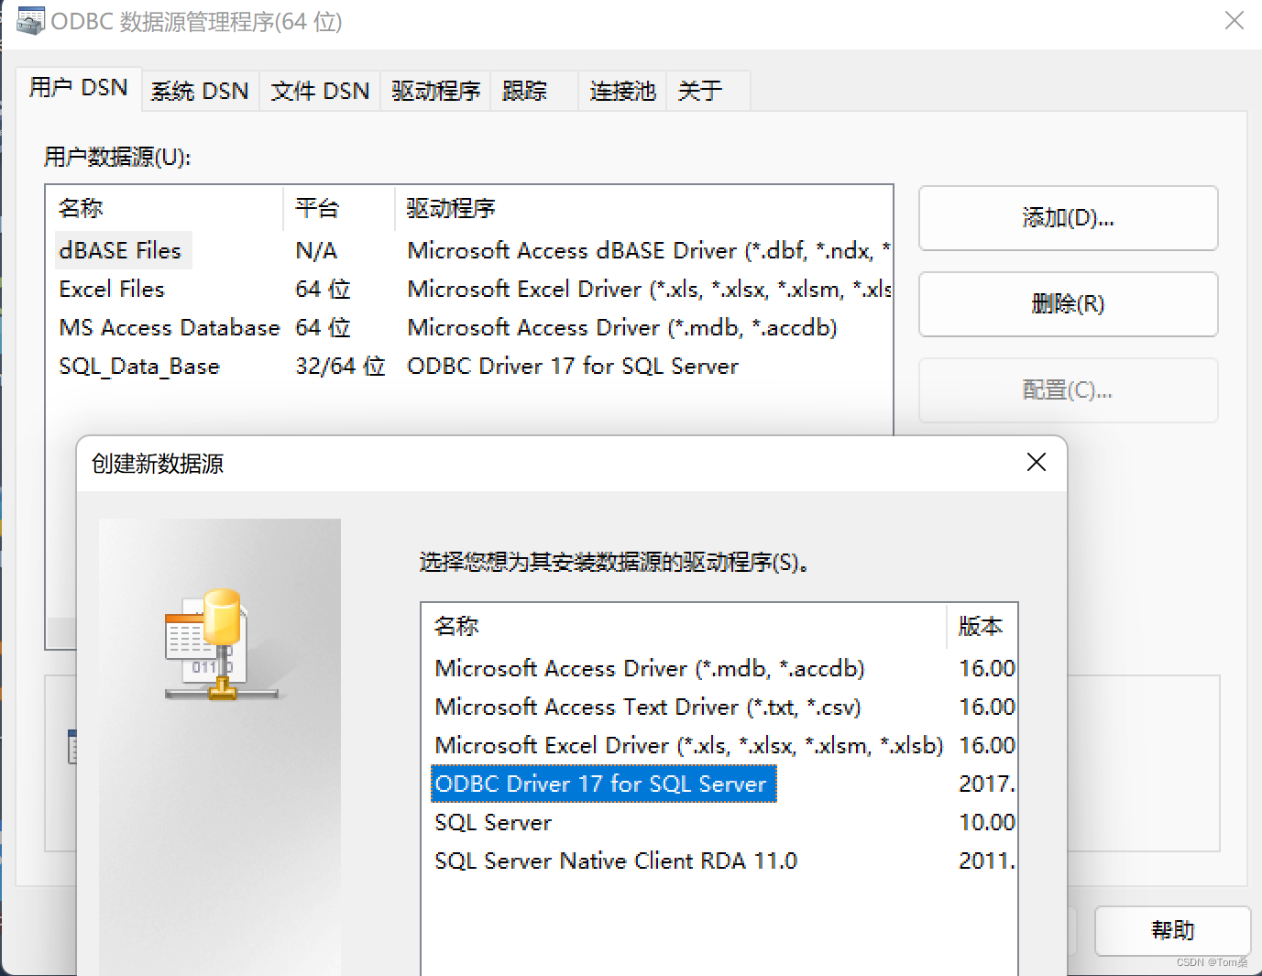This screenshot has width=1262, height=976.
Task: Click the 名称 column header in the driver list
Action: click(684, 626)
